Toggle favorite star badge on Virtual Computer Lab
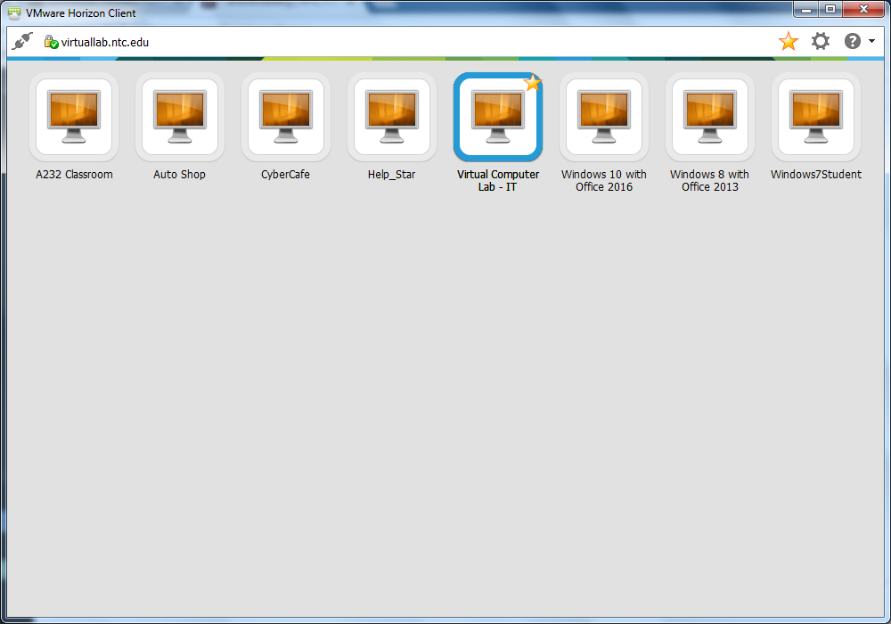 (533, 83)
